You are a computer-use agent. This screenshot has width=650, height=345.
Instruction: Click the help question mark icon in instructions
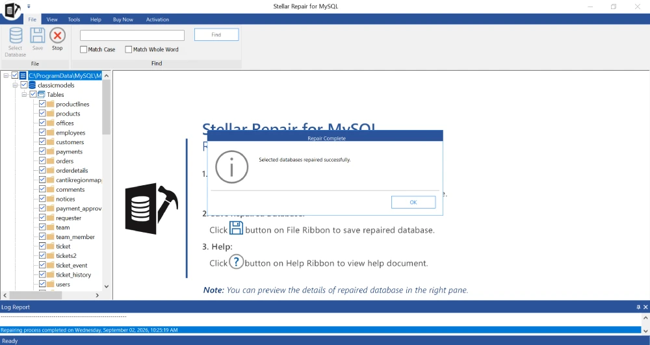click(x=237, y=262)
